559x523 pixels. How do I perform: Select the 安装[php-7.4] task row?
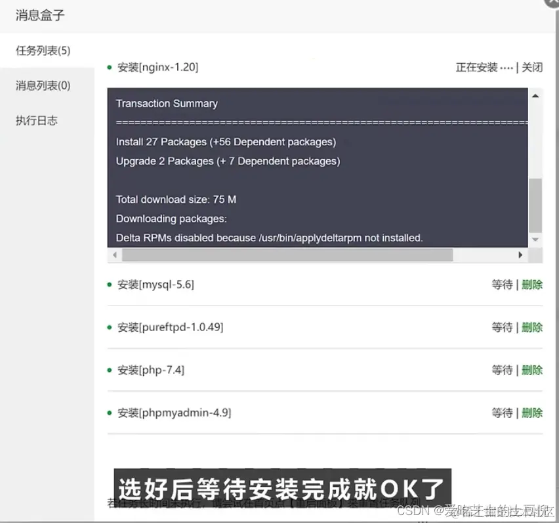(325, 370)
